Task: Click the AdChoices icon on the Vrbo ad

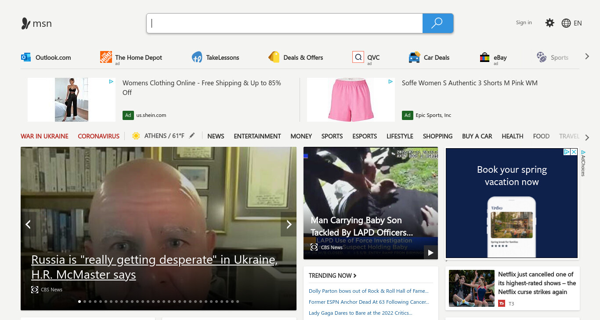Action: click(567, 152)
